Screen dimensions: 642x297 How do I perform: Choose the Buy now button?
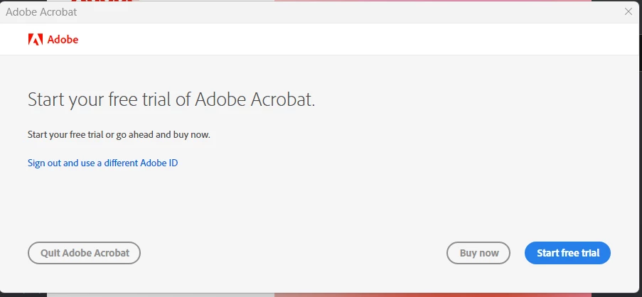478,253
